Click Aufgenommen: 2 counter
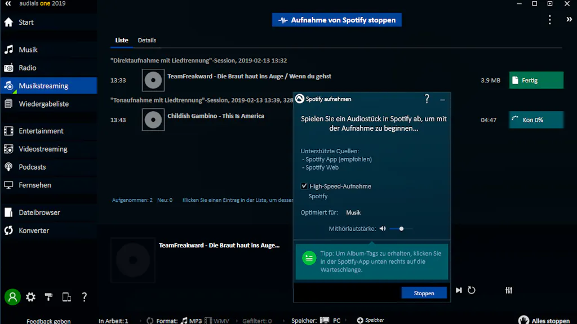Image resolution: width=577 pixels, height=324 pixels. click(x=132, y=200)
